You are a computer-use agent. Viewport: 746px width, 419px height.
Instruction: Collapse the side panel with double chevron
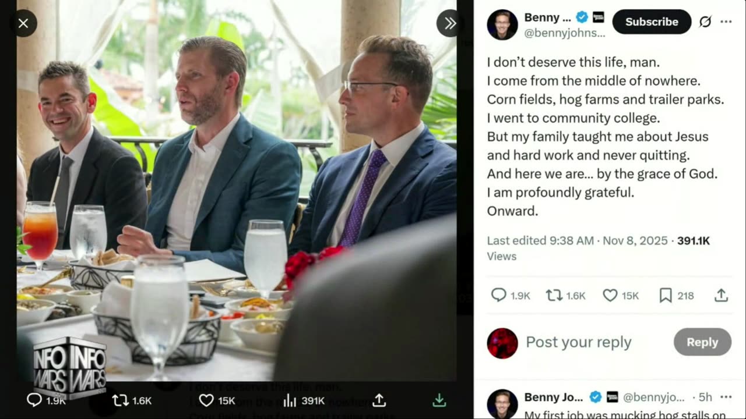pyautogui.click(x=450, y=23)
